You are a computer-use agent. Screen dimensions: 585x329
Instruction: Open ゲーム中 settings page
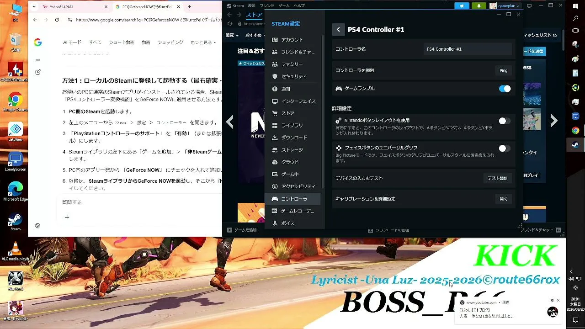click(292, 174)
